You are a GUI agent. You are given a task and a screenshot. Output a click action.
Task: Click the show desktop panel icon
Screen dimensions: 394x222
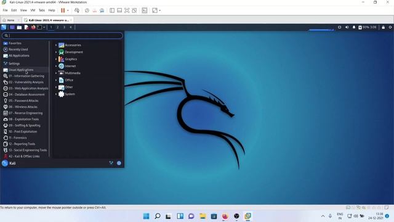click(12, 27)
